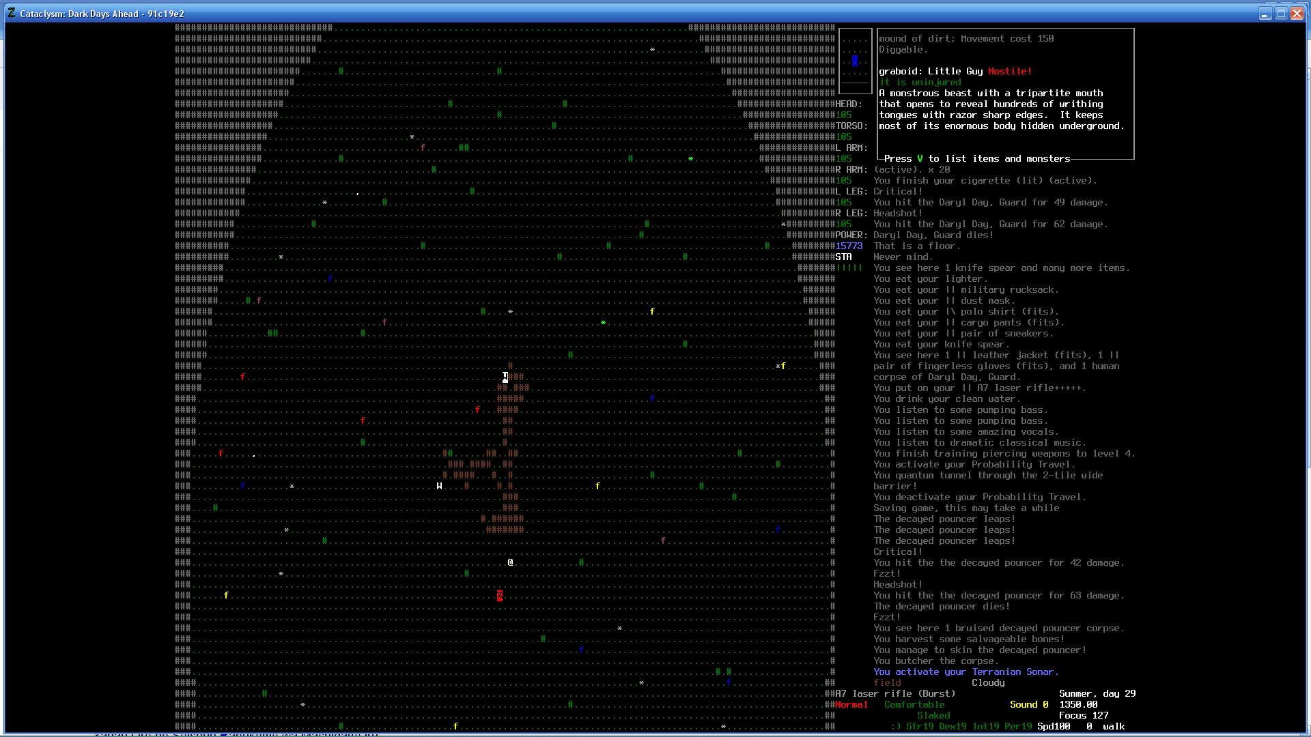Select the red-highlighted Z zombie tile

(499, 596)
